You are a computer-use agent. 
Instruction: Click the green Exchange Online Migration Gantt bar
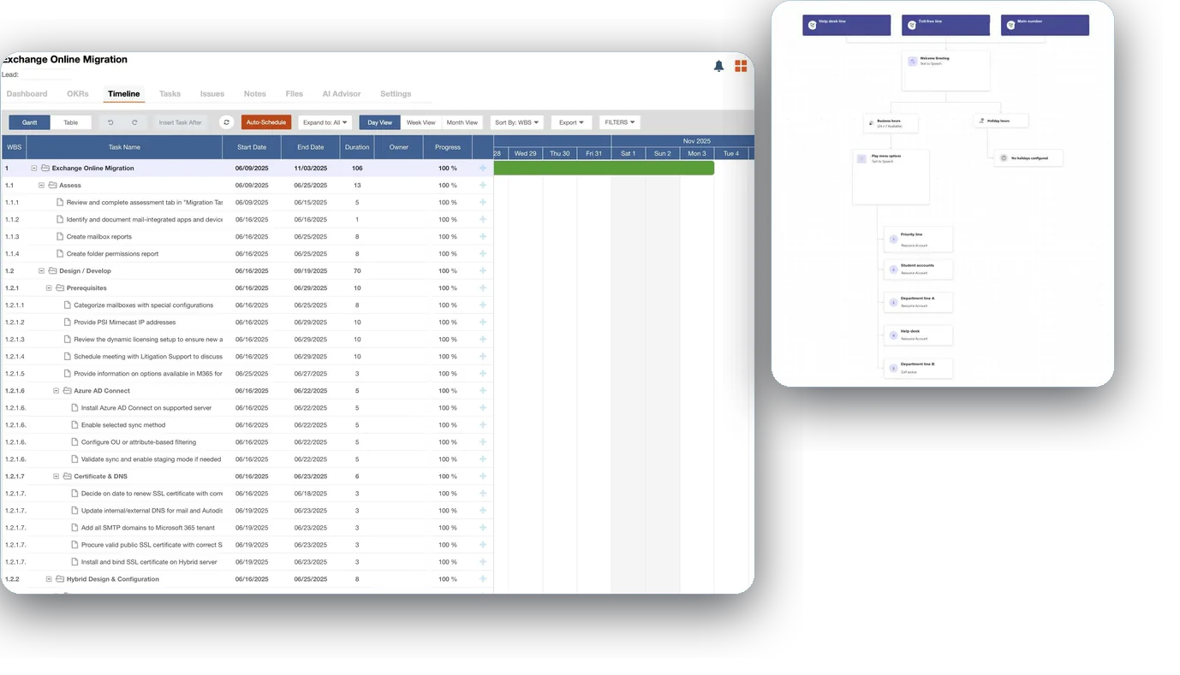coord(604,168)
